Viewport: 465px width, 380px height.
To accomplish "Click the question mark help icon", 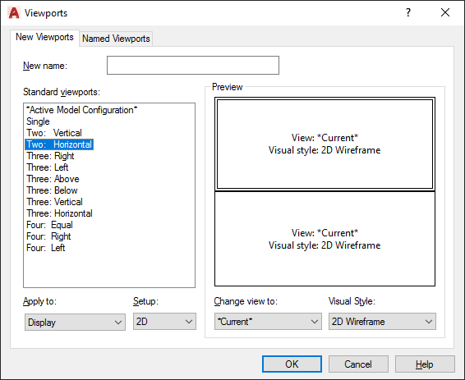I will point(408,12).
